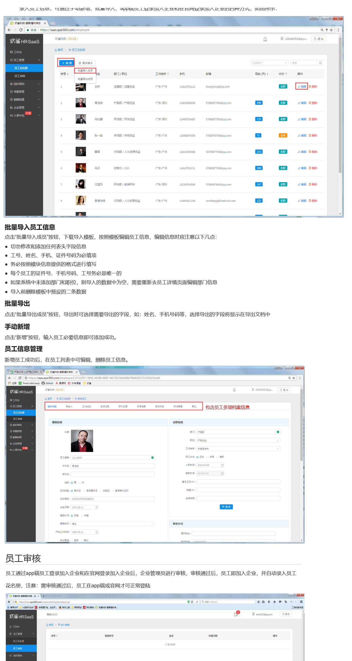
Task: Click the bookmark star in the roster screenshot address bar
Action: point(331,30)
